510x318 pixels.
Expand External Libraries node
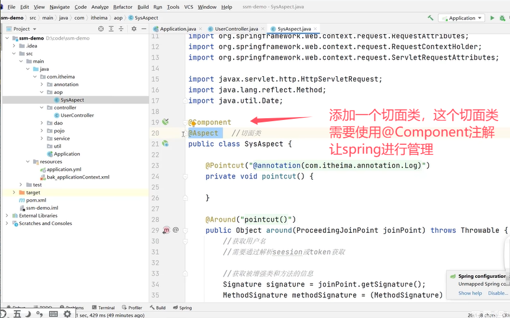point(7,216)
